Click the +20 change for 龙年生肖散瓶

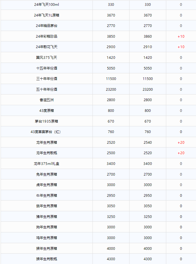[x=181, y=153]
